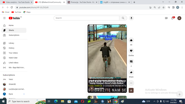
Task: Click the install app icon in address bar
Action: point(150,7)
